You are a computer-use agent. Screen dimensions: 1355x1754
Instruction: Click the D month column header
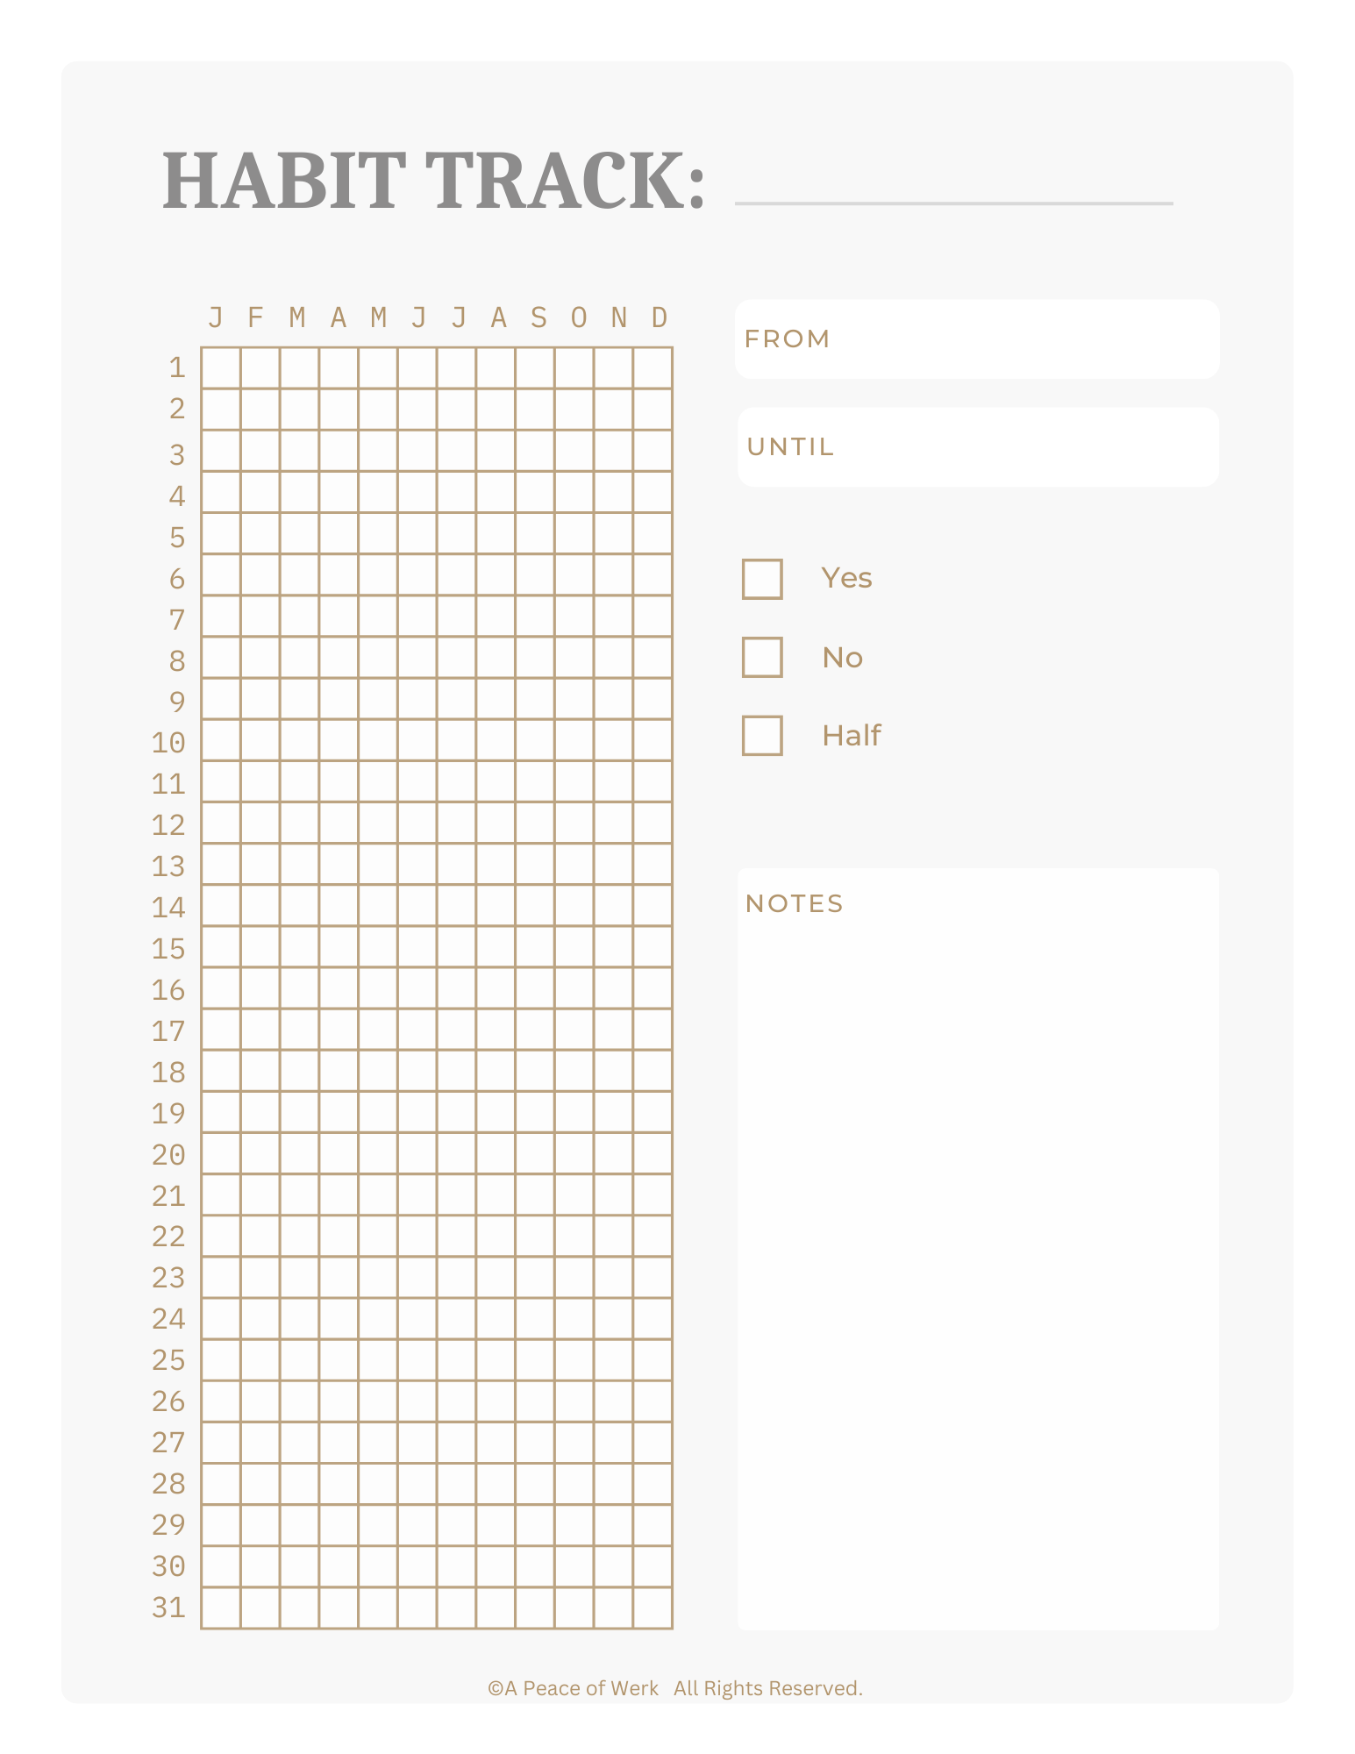click(x=660, y=317)
